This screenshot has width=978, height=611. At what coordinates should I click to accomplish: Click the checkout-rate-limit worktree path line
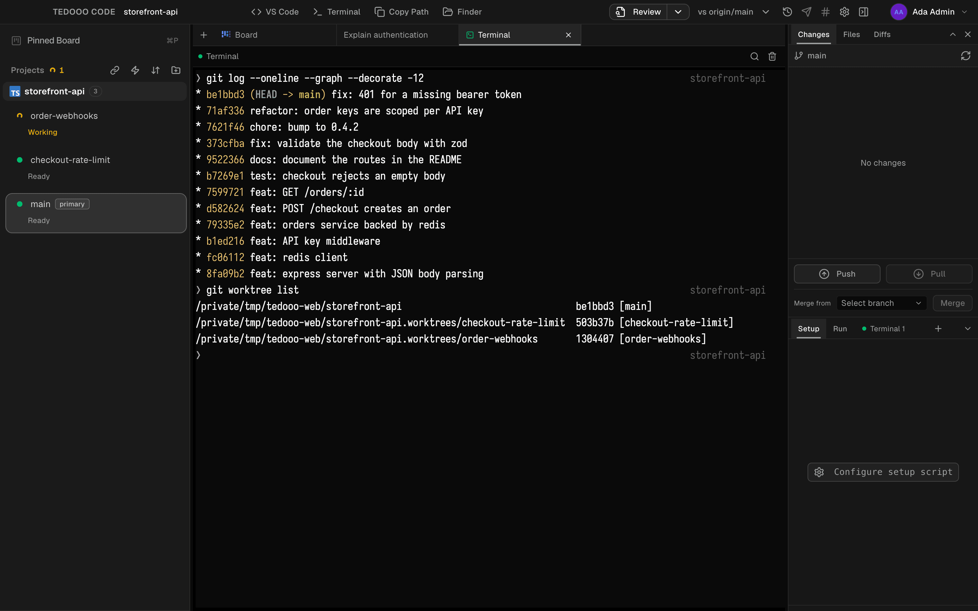point(465,322)
